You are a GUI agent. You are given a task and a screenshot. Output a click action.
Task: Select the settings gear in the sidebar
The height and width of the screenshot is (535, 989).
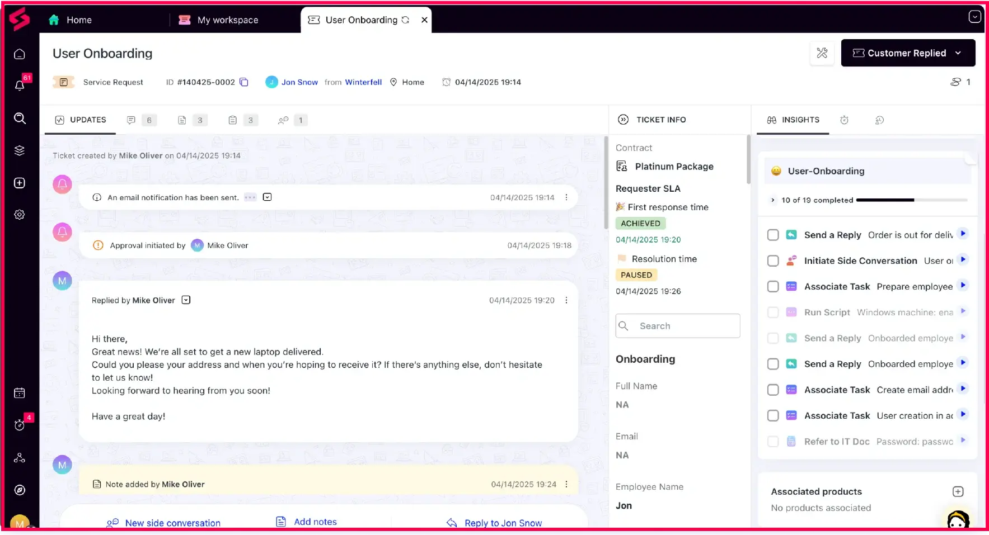point(20,214)
